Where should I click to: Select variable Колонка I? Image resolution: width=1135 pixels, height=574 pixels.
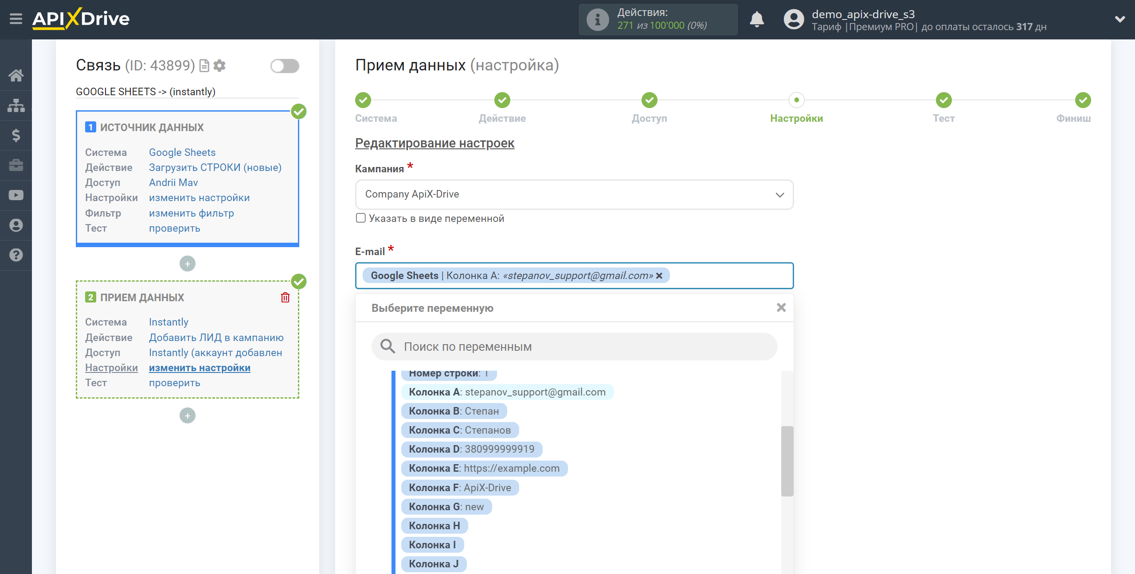coord(433,545)
